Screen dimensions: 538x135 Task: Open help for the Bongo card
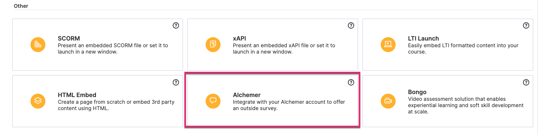(x=526, y=82)
